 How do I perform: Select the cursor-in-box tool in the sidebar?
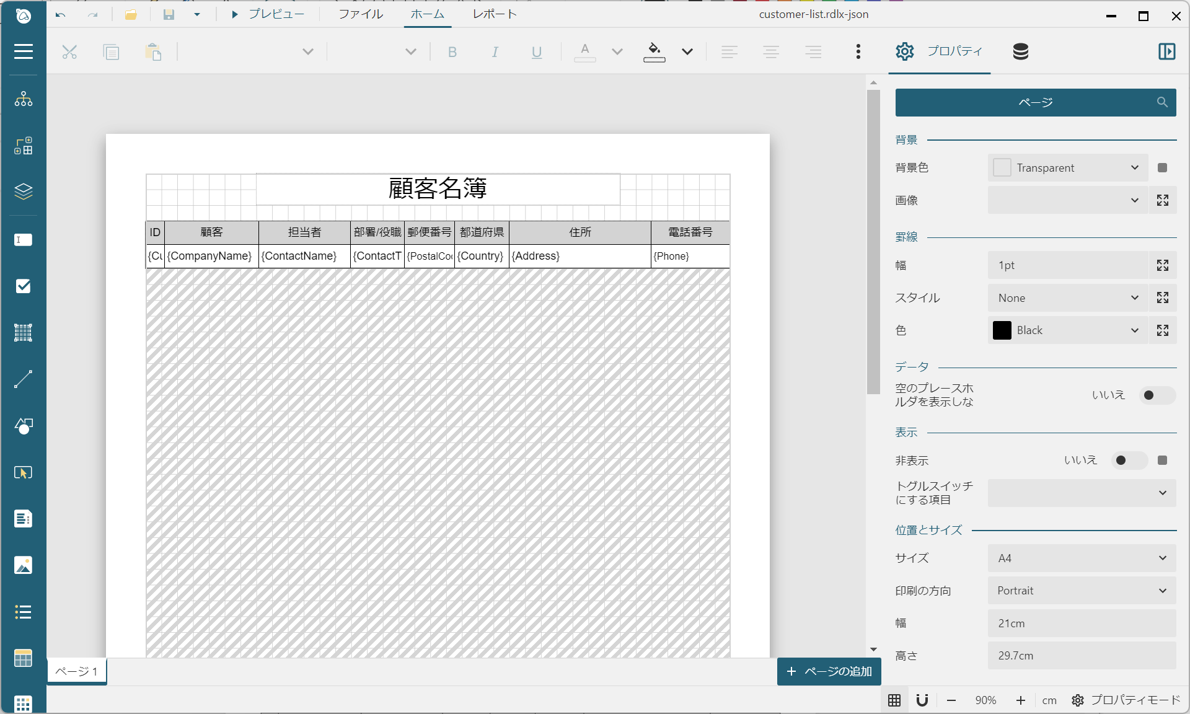(23, 472)
